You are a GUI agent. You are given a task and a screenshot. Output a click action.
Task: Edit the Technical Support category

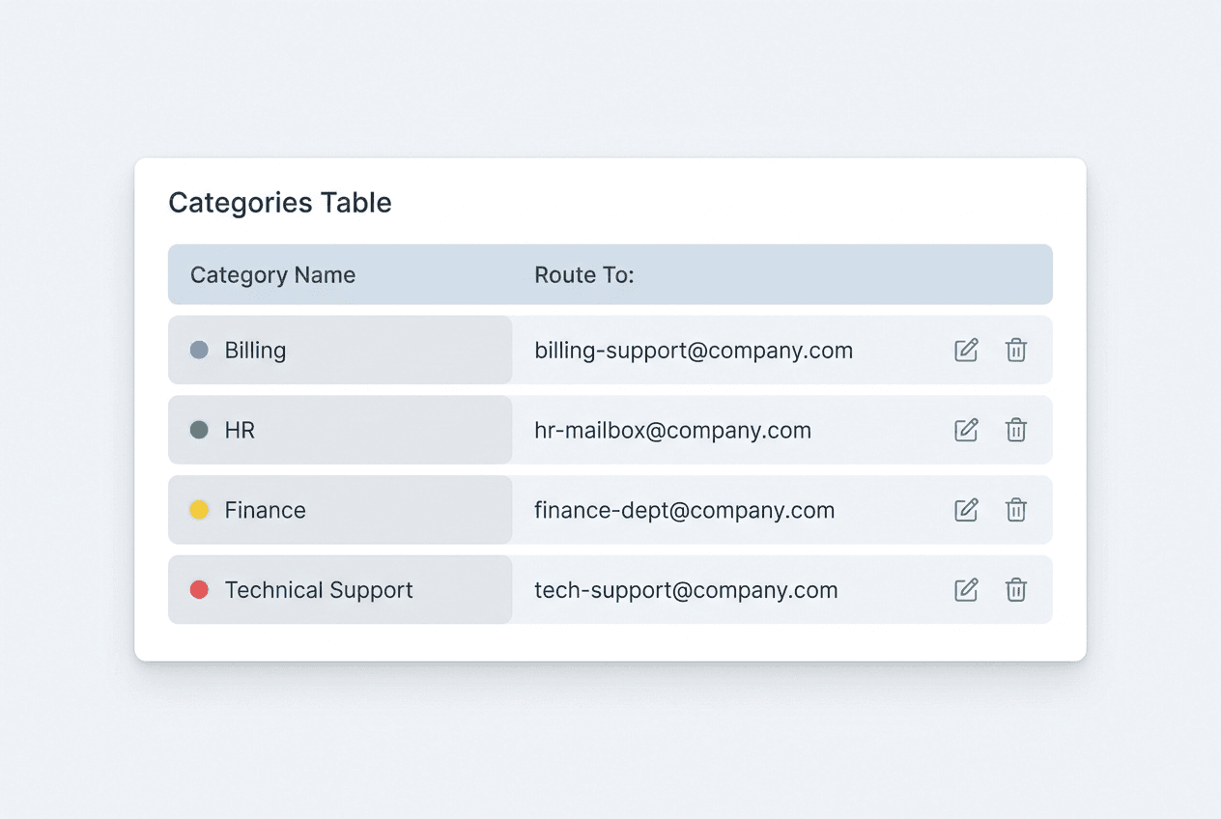click(x=966, y=589)
